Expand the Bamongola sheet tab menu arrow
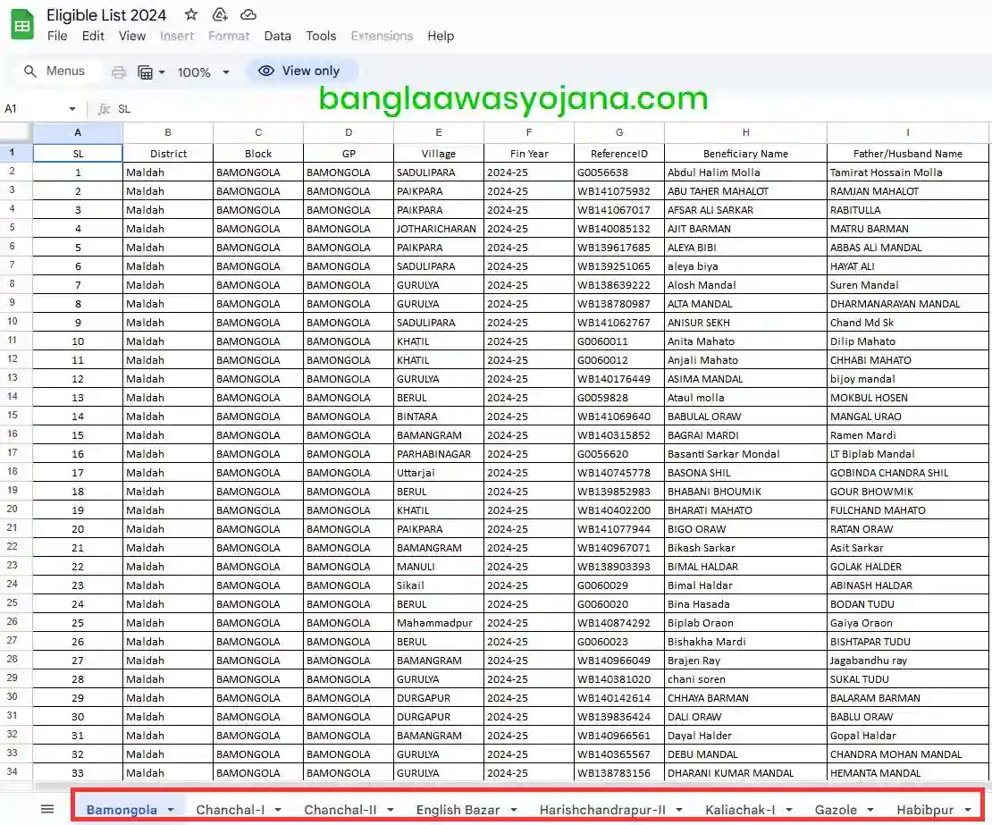Viewport: 992px width, 825px height. pos(172,809)
